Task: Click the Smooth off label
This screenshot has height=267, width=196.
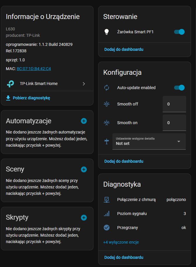Action: tap(128, 104)
